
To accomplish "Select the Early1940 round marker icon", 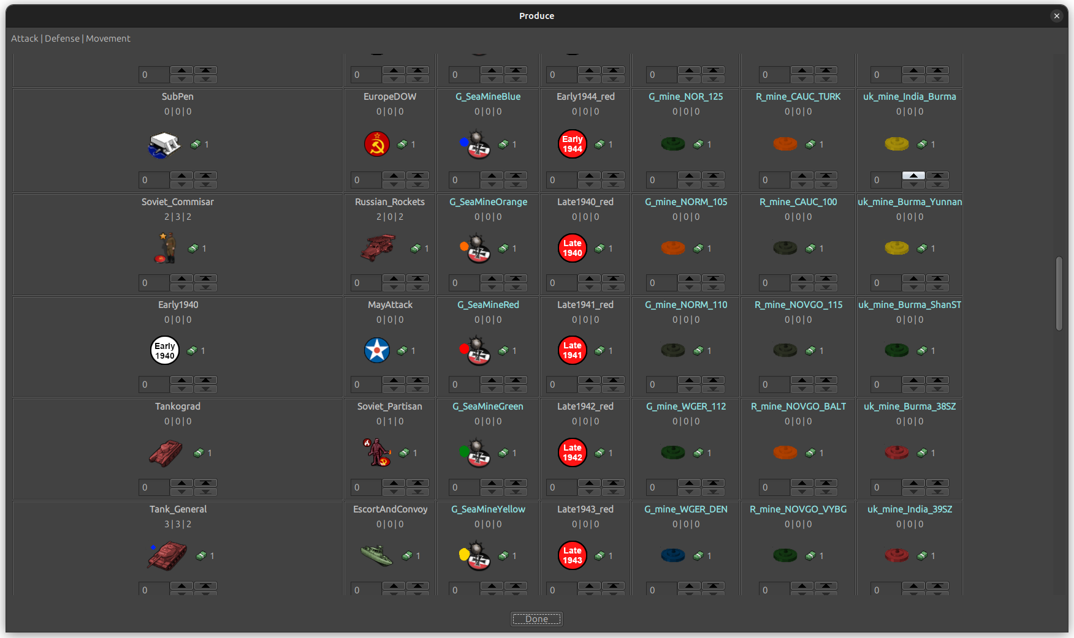I will (x=164, y=350).
